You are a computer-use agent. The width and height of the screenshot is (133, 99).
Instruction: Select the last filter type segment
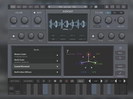[121, 13]
